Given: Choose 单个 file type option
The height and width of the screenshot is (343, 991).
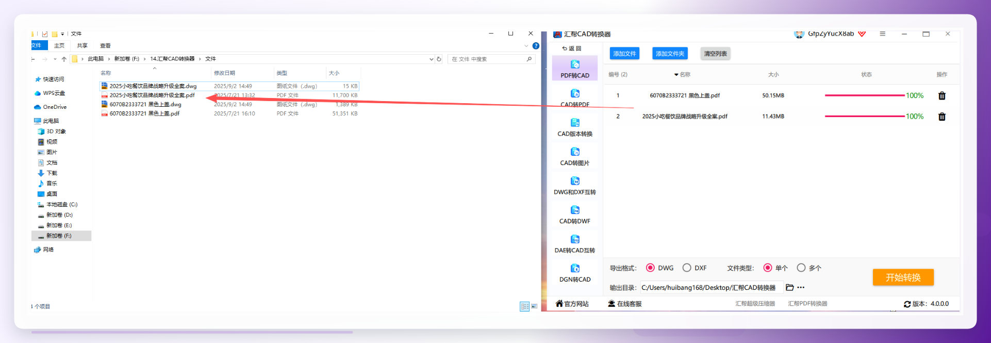Looking at the screenshot, I should [x=768, y=268].
